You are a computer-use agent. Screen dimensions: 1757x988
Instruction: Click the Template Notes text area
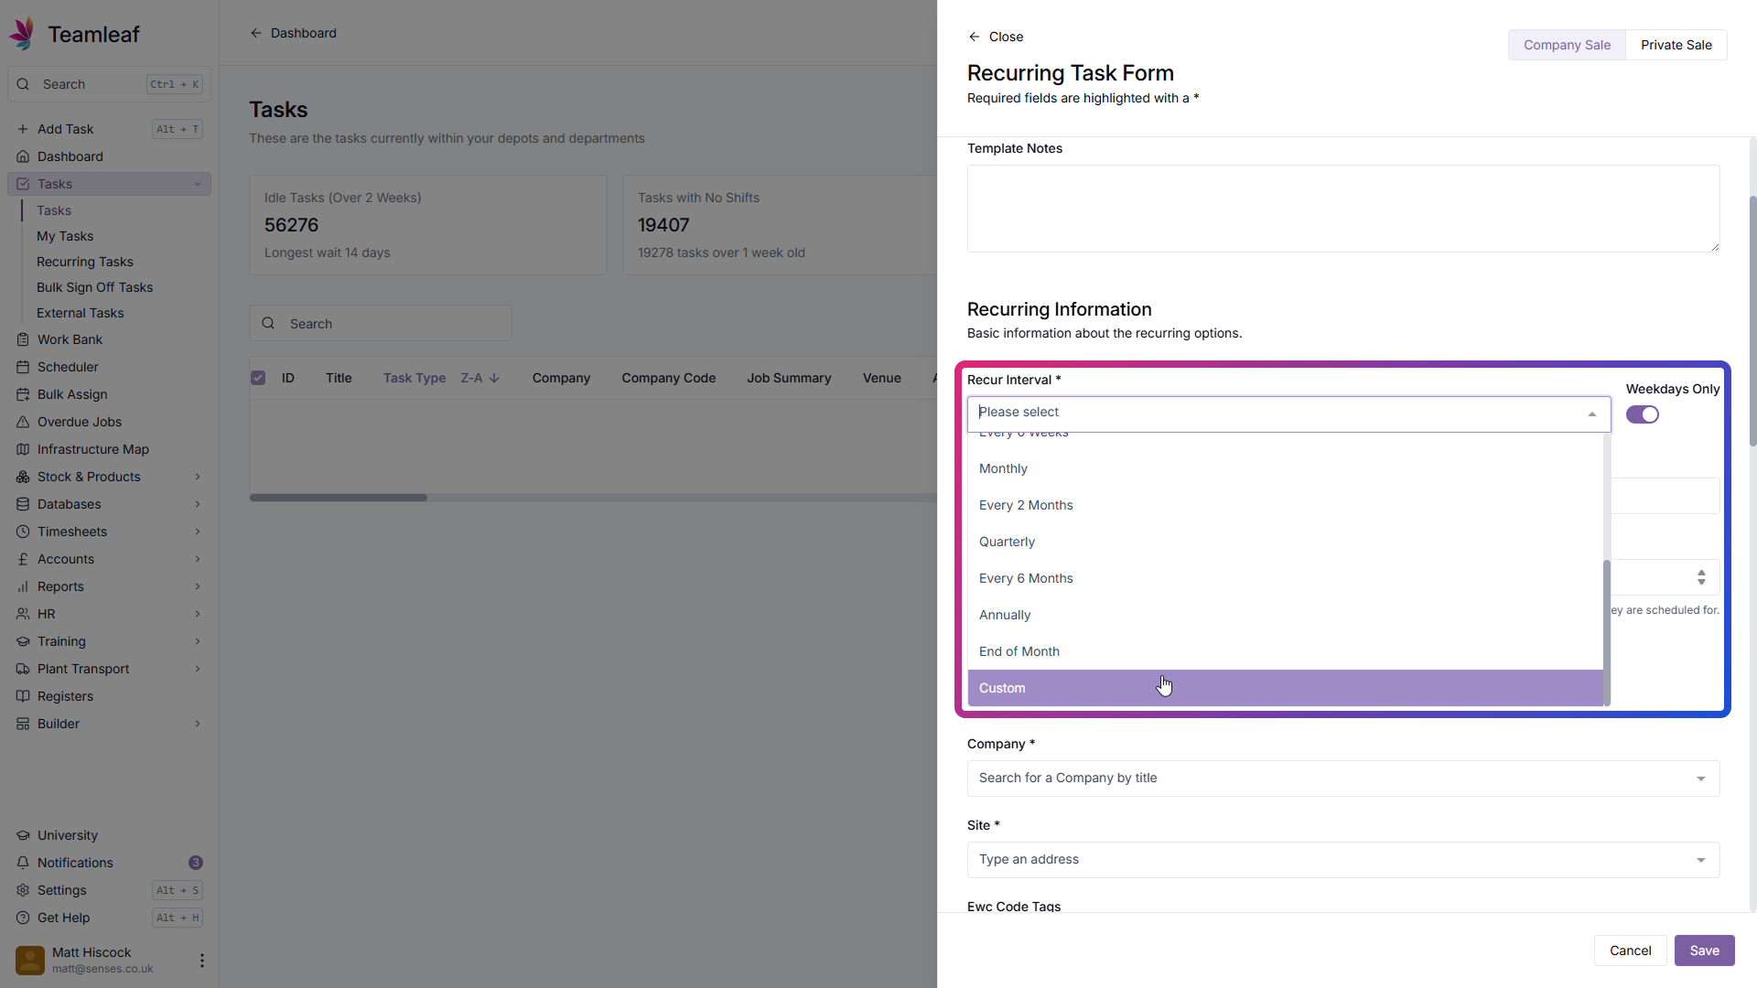[1342, 209]
